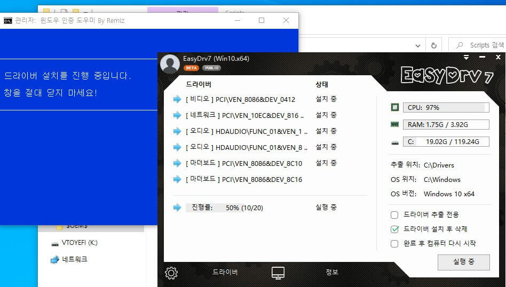
Task: Minimize the EasyDrv7 window
Action: pyautogui.click(x=483, y=57)
